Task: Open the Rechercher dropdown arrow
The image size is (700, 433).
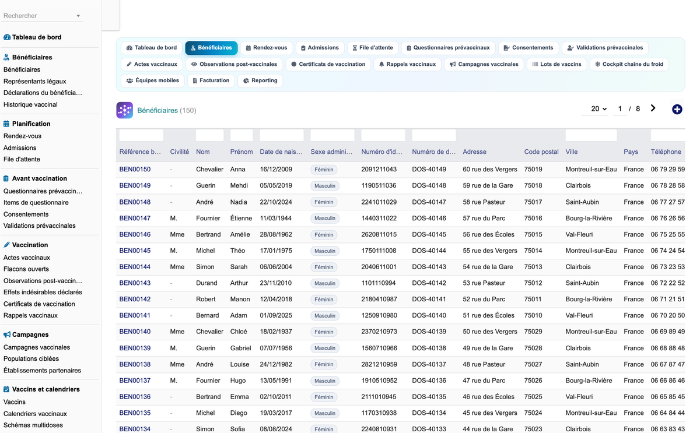Action: click(78, 16)
